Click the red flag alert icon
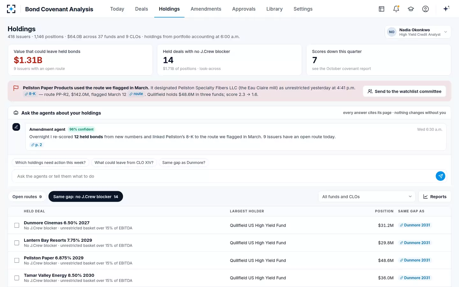Image resolution: width=459 pixels, height=287 pixels. click(16, 88)
